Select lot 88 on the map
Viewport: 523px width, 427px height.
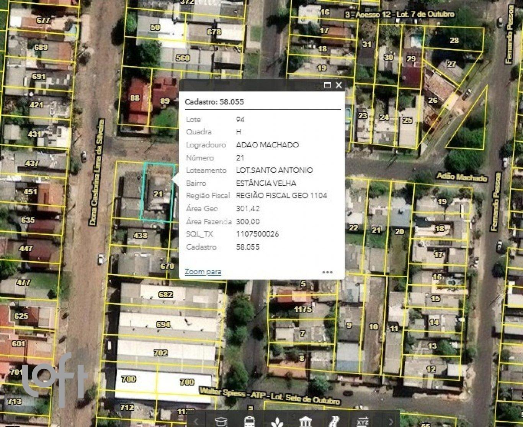pyautogui.click(x=135, y=98)
